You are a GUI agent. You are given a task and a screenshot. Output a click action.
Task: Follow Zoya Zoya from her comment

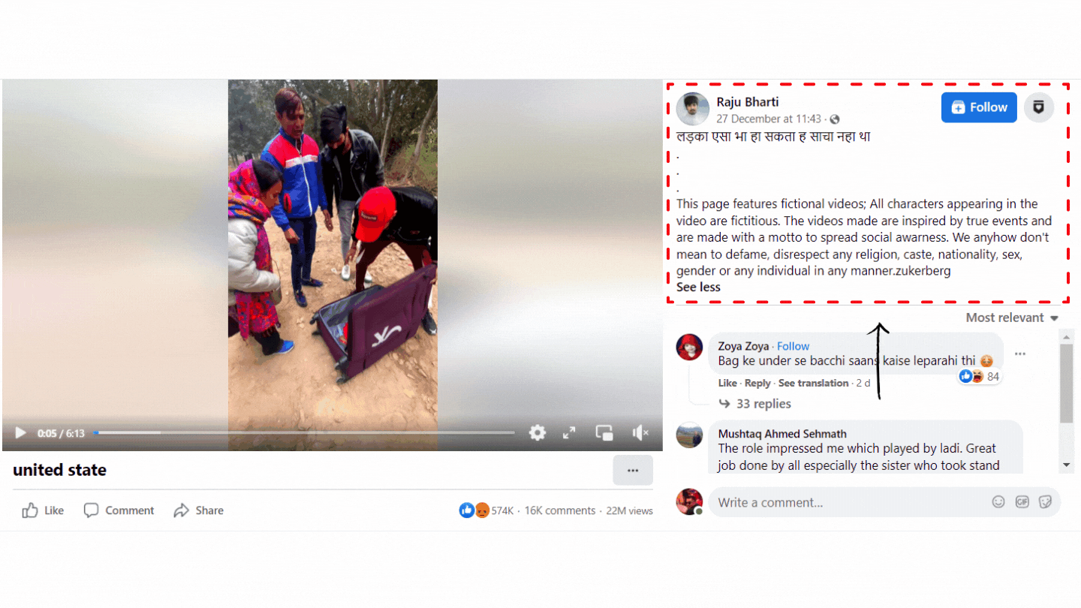pos(793,346)
